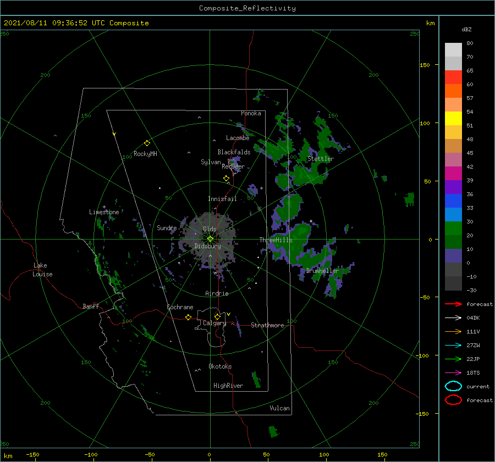Click the Lacombe town label
The image size is (495, 462).
pyautogui.click(x=238, y=138)
